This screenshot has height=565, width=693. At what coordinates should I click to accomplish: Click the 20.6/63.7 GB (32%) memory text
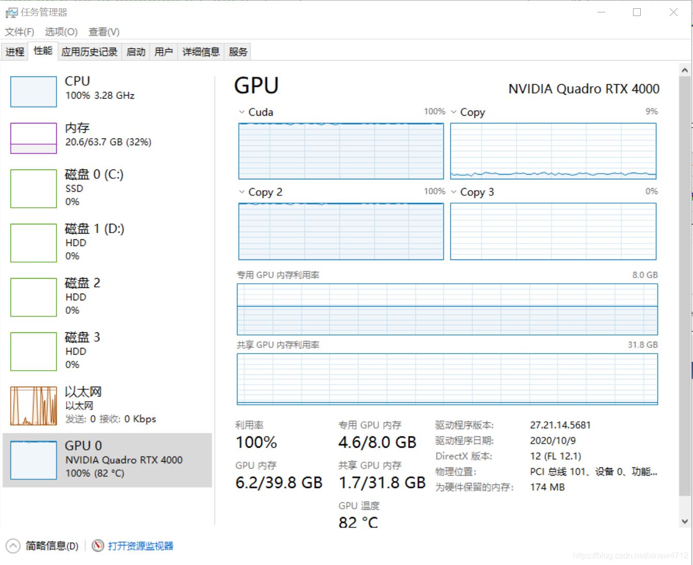click(x=108, y=142)
